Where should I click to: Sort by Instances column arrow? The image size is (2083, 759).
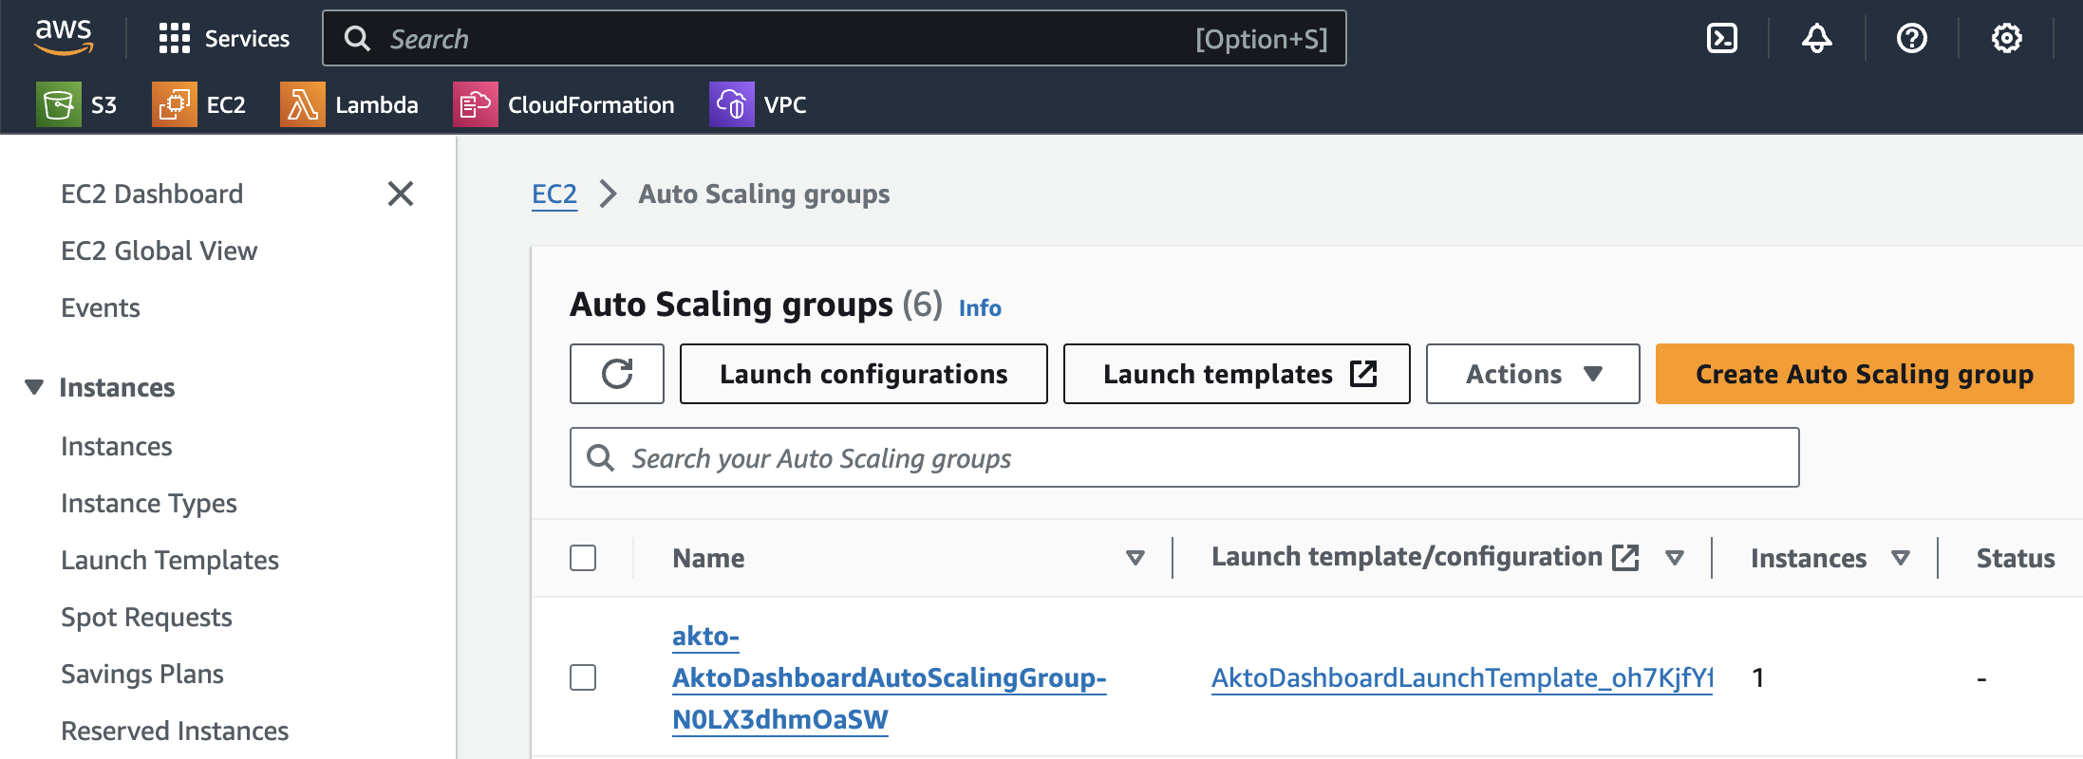click(x=1901, y=558)
